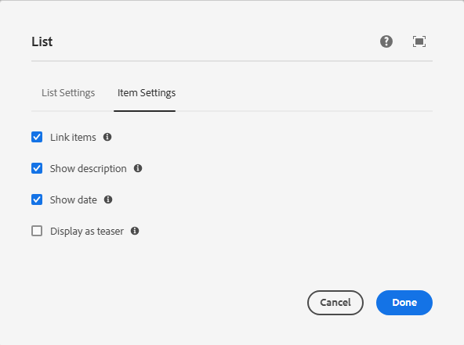Show info tooltip for Link items
The height and width of the screenshot is (345, 464).
coord(107,137)
